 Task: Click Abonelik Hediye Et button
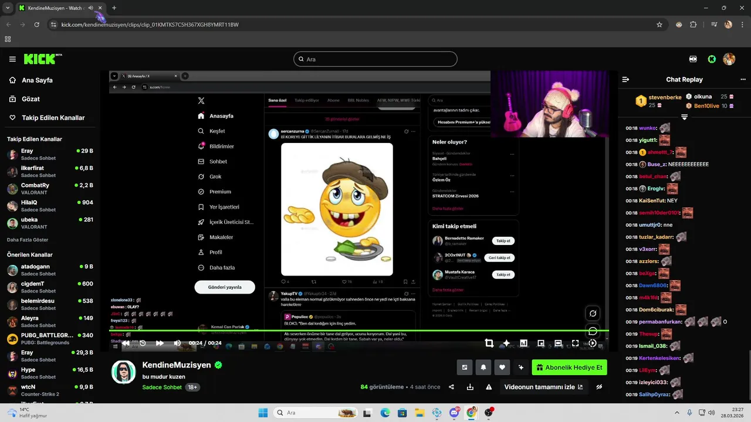569,367
